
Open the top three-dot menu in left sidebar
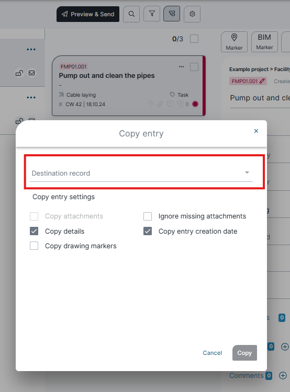pos(31,50)
